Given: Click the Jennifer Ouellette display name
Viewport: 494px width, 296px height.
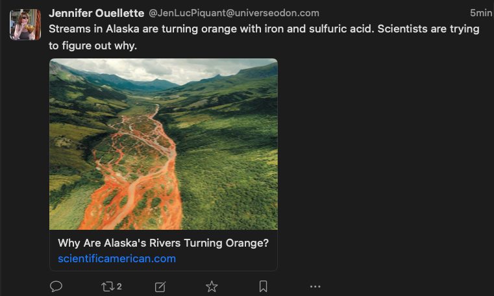Looking at the screenshot, I should [x=97, y=13].
